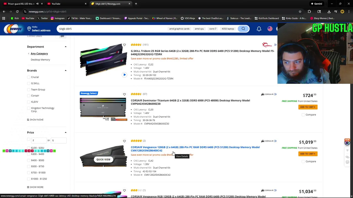Click Corsair brand logo on Vengeance $1,019 row
Screen dimensions: 353x198
267,141
